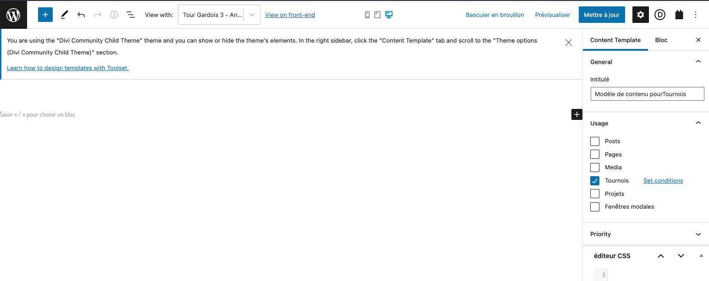Check the Posts usage checkbox

pyautogui.click(x=595, y=141)
